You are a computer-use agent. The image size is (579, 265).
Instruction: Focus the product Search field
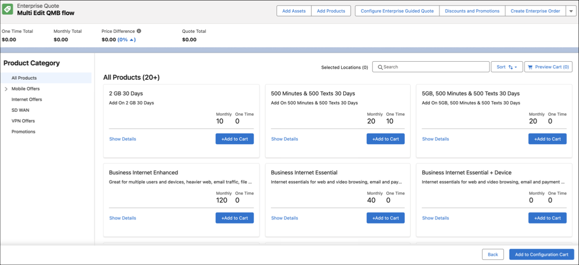(x=430, y=67)
